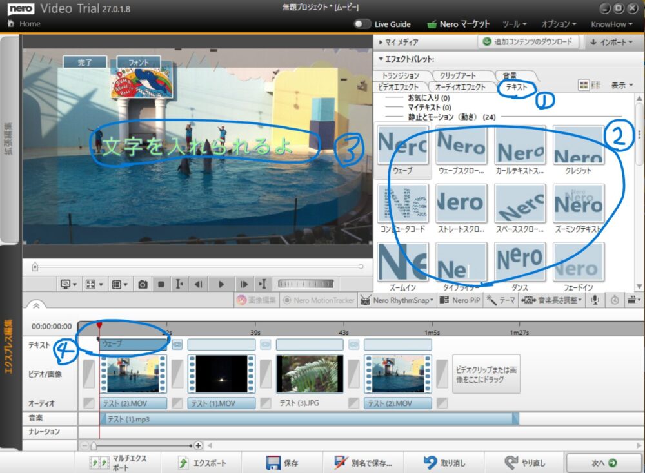Open the Nero PiP tool

pyautogui.click(x=460, y=300)
